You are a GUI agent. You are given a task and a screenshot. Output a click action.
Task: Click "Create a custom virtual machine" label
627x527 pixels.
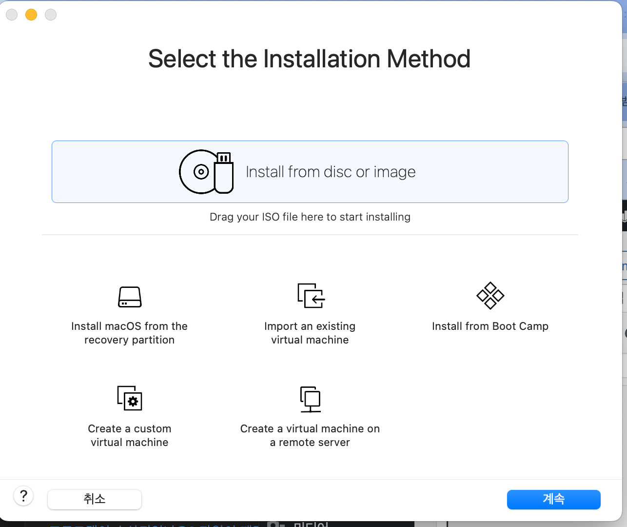(130, 435)
